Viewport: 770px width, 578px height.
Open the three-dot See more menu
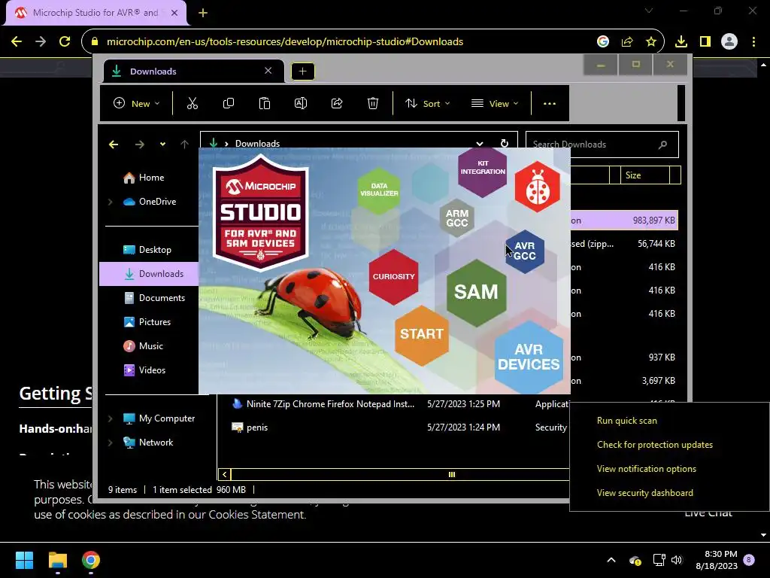(550, 103)
